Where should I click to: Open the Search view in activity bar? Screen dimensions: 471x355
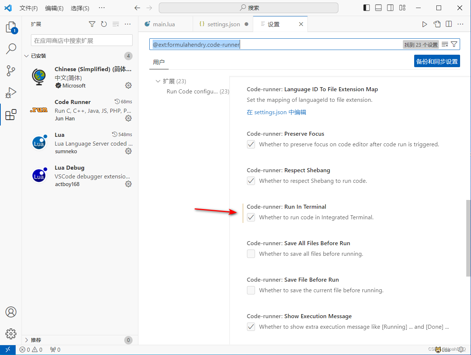point(11,49)
